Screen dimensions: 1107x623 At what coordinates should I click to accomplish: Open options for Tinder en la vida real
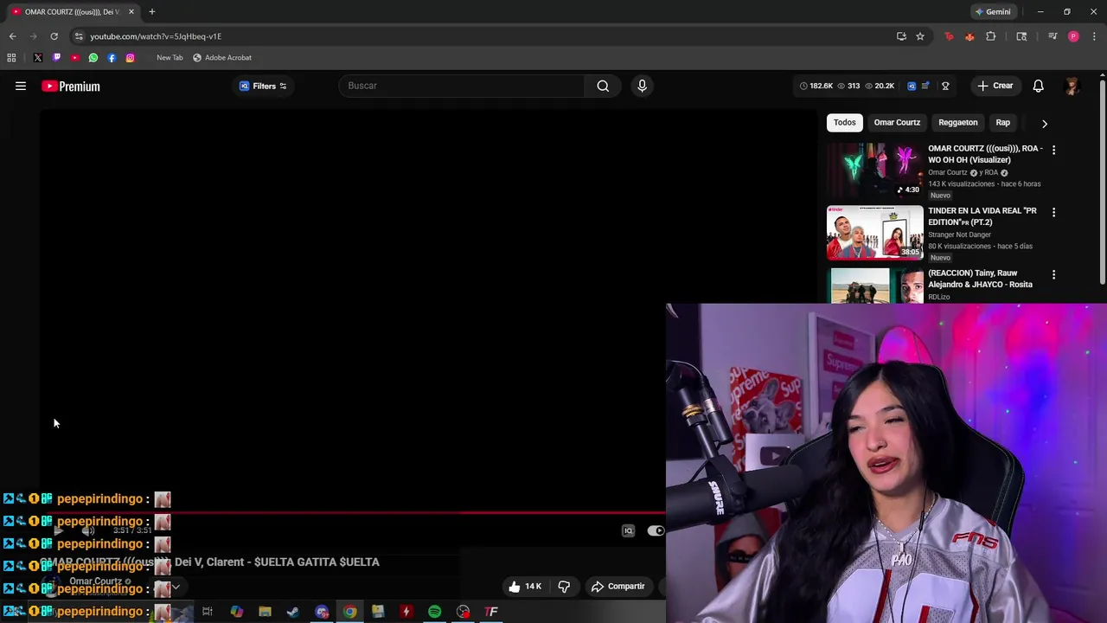(x=1053, y=212)
